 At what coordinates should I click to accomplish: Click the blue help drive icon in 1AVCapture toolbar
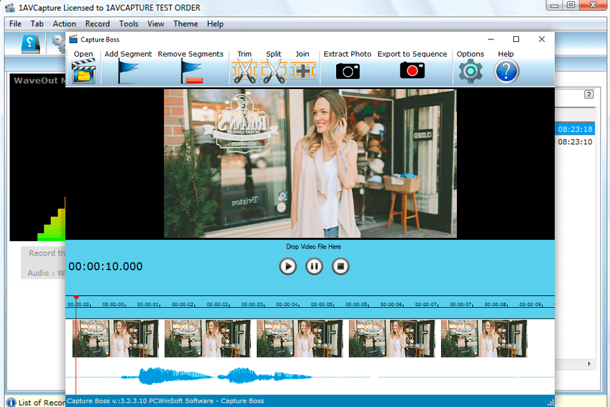click(x=30, y=43)
